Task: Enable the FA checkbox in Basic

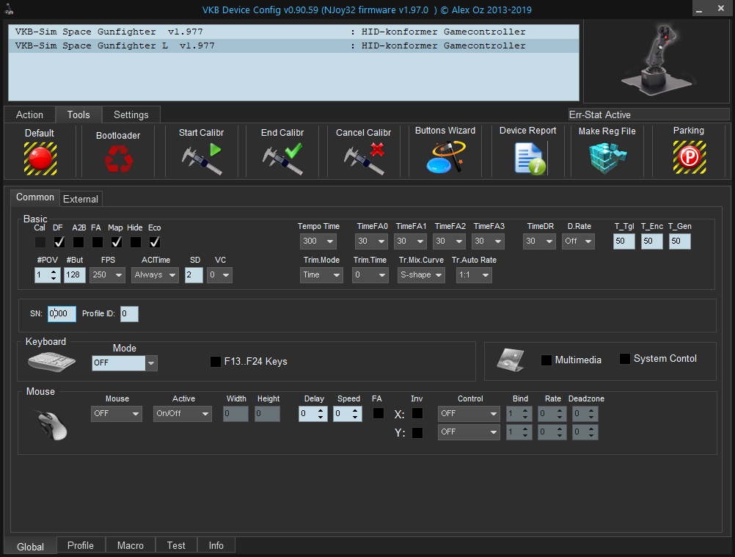Action: [98, 242]
